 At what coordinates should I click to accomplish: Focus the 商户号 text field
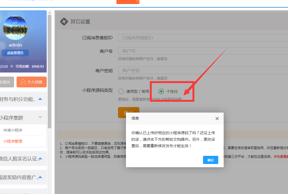[203, 51]
